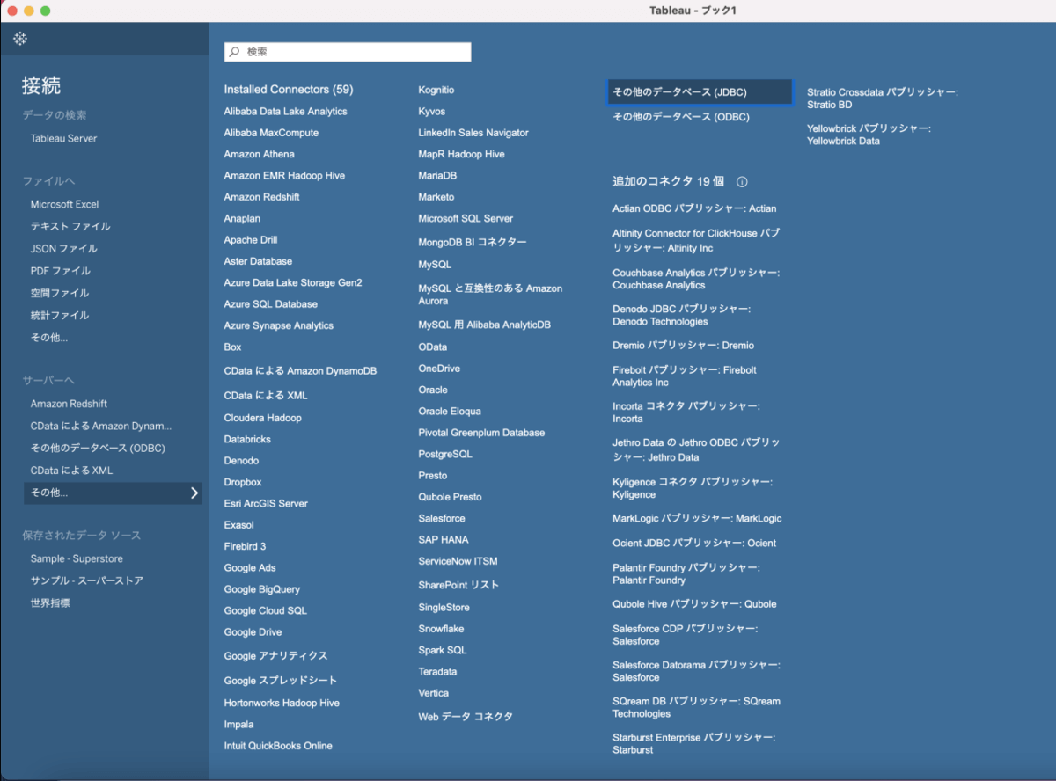This screenshot has height=781, width=1056.
Task: Open サンプル - スーパーストア data source
Action: 86,581
